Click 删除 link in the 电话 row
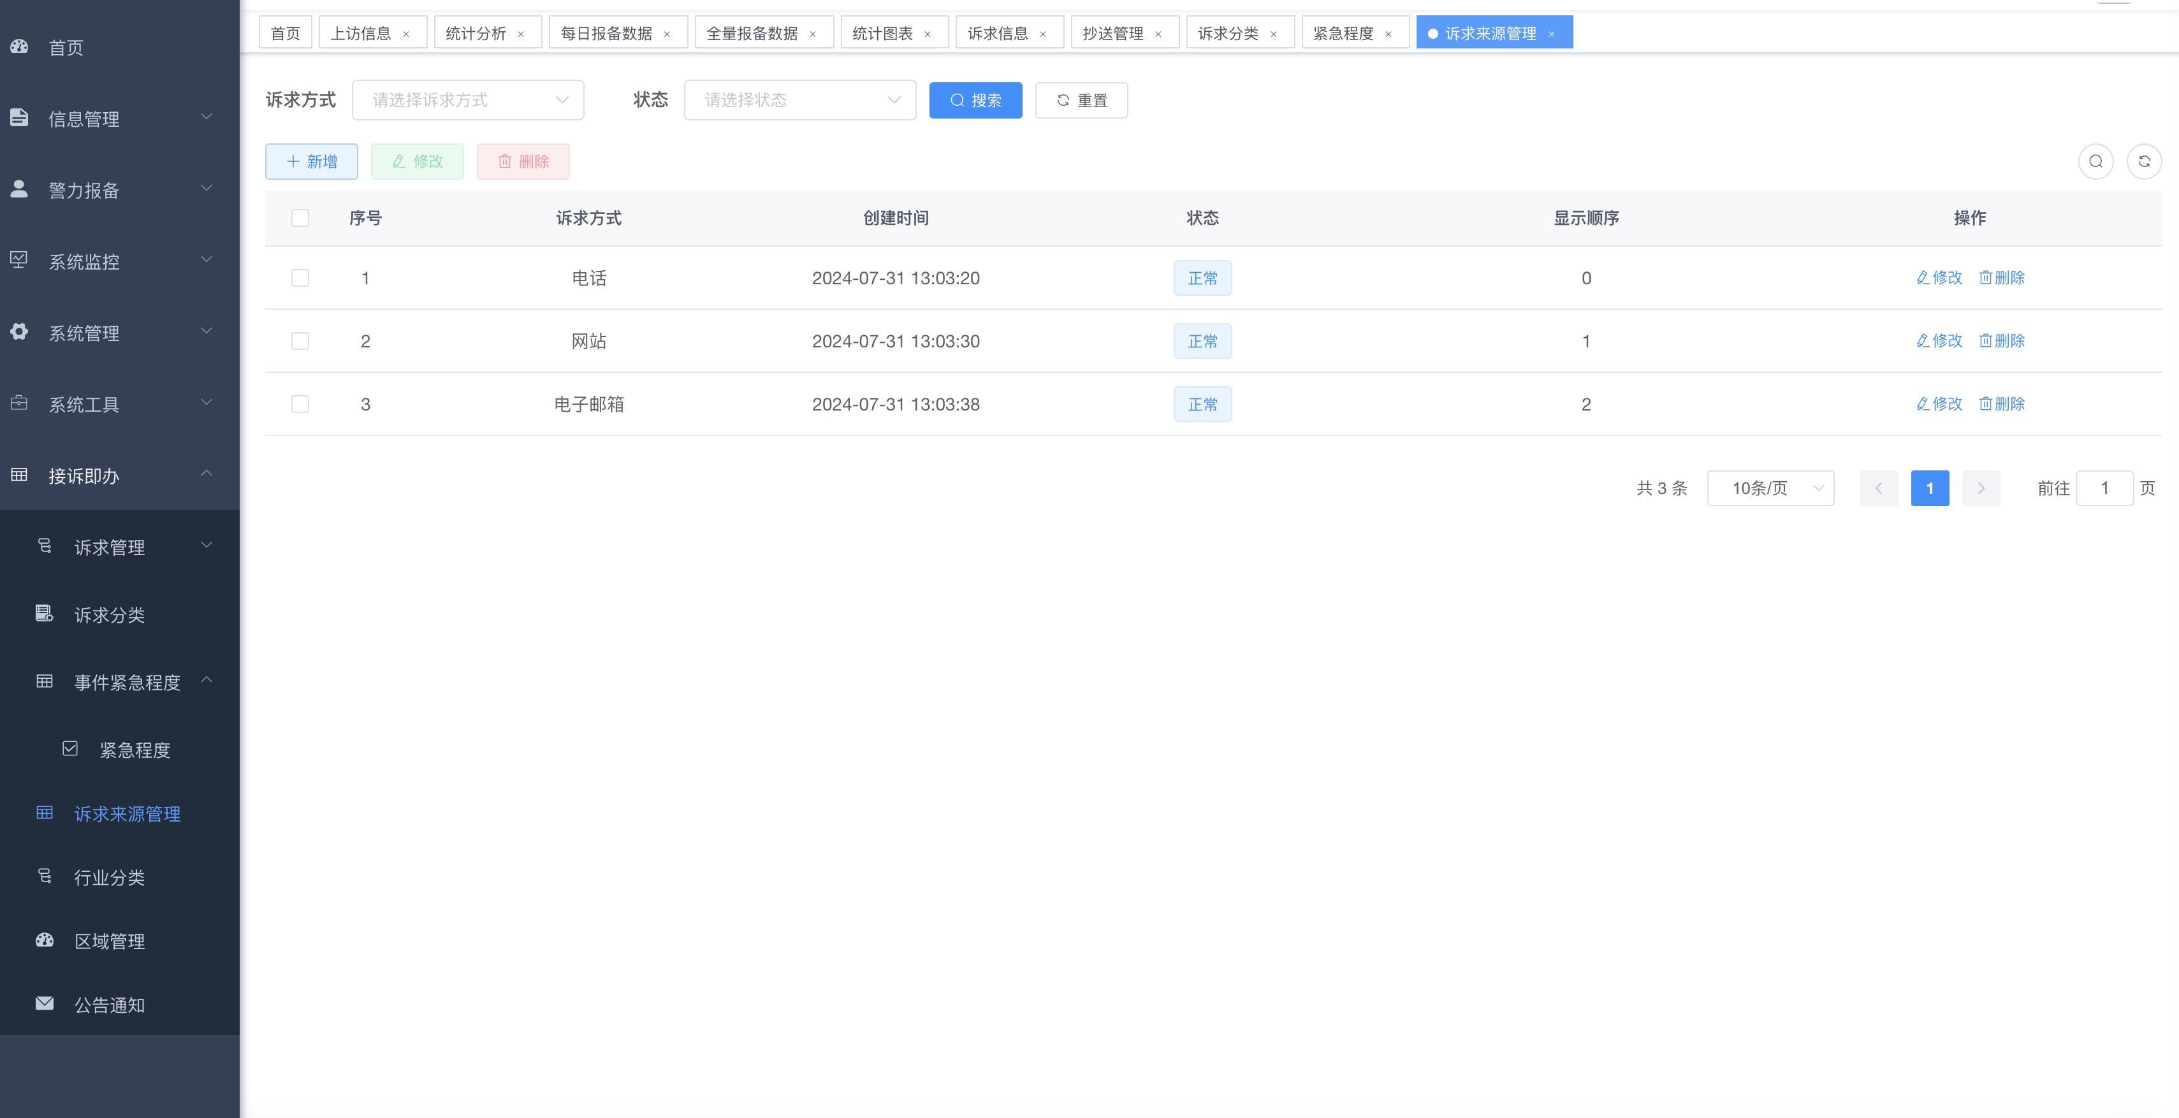The width and height of the screenshot is (2179, 1118). tap(2001, 277)
